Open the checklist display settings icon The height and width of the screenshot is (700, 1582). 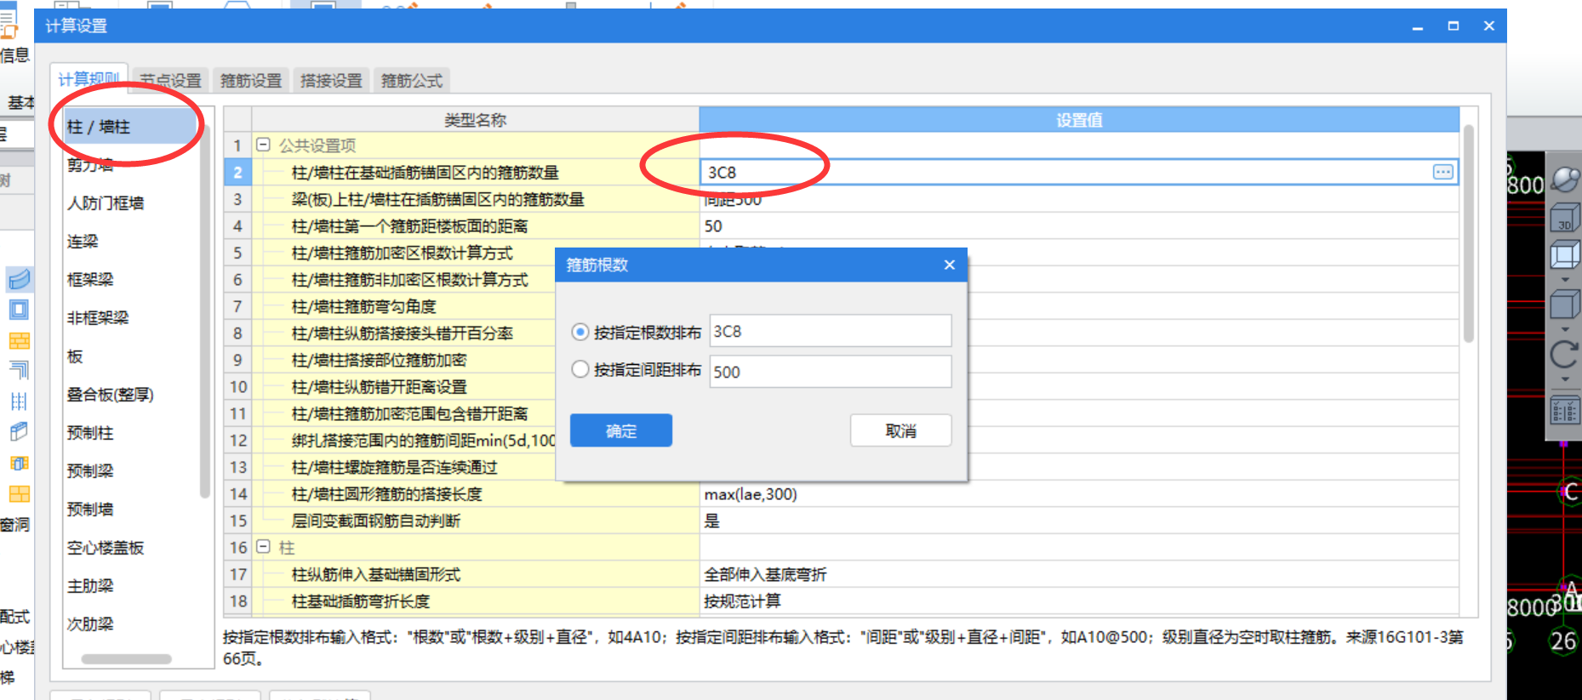(1565, 412)
